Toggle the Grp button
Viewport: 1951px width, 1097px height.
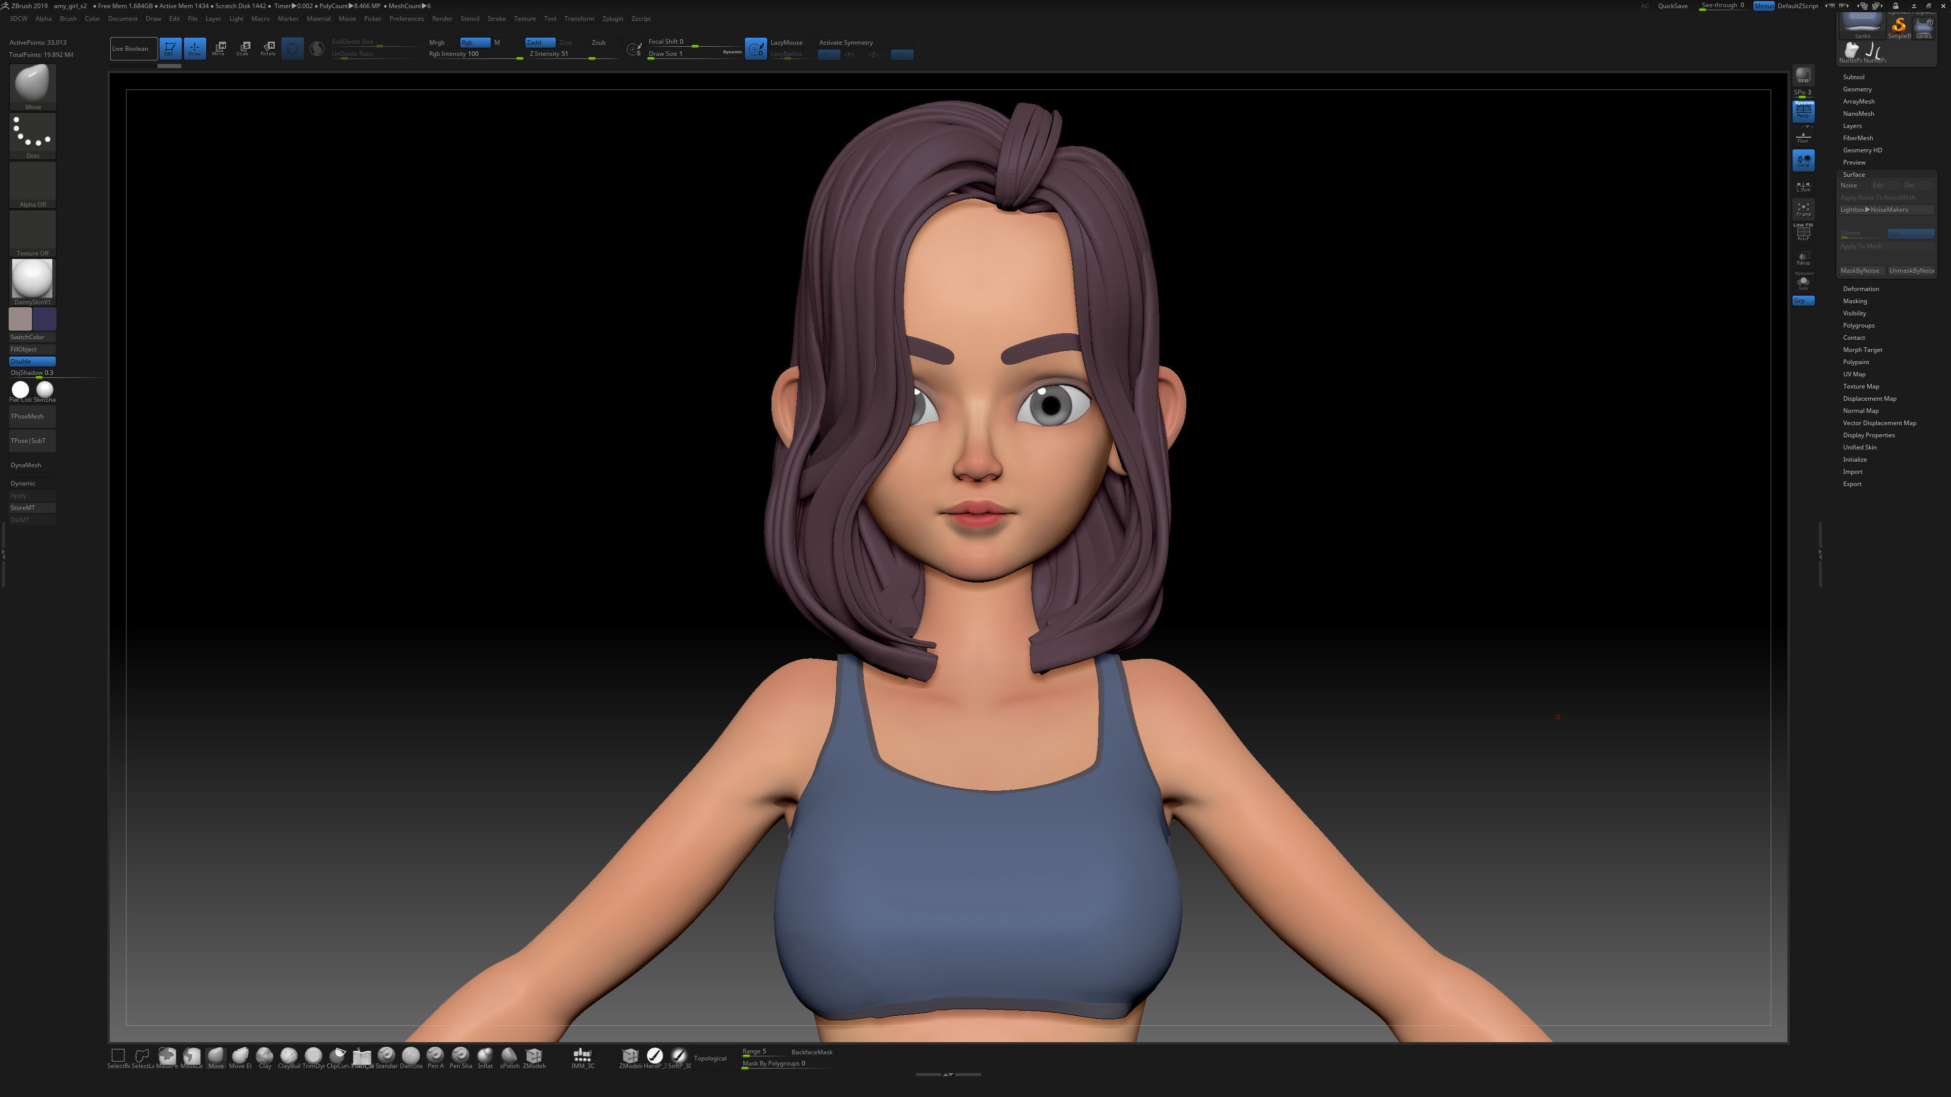pos(1803,301)
